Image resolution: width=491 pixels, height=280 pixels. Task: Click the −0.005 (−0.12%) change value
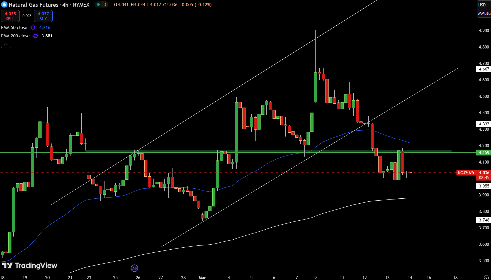pyautogui.click(x=196, y=5)
